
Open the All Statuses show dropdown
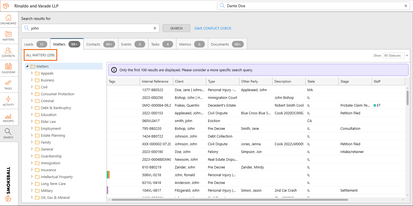(x=395, y=56)
